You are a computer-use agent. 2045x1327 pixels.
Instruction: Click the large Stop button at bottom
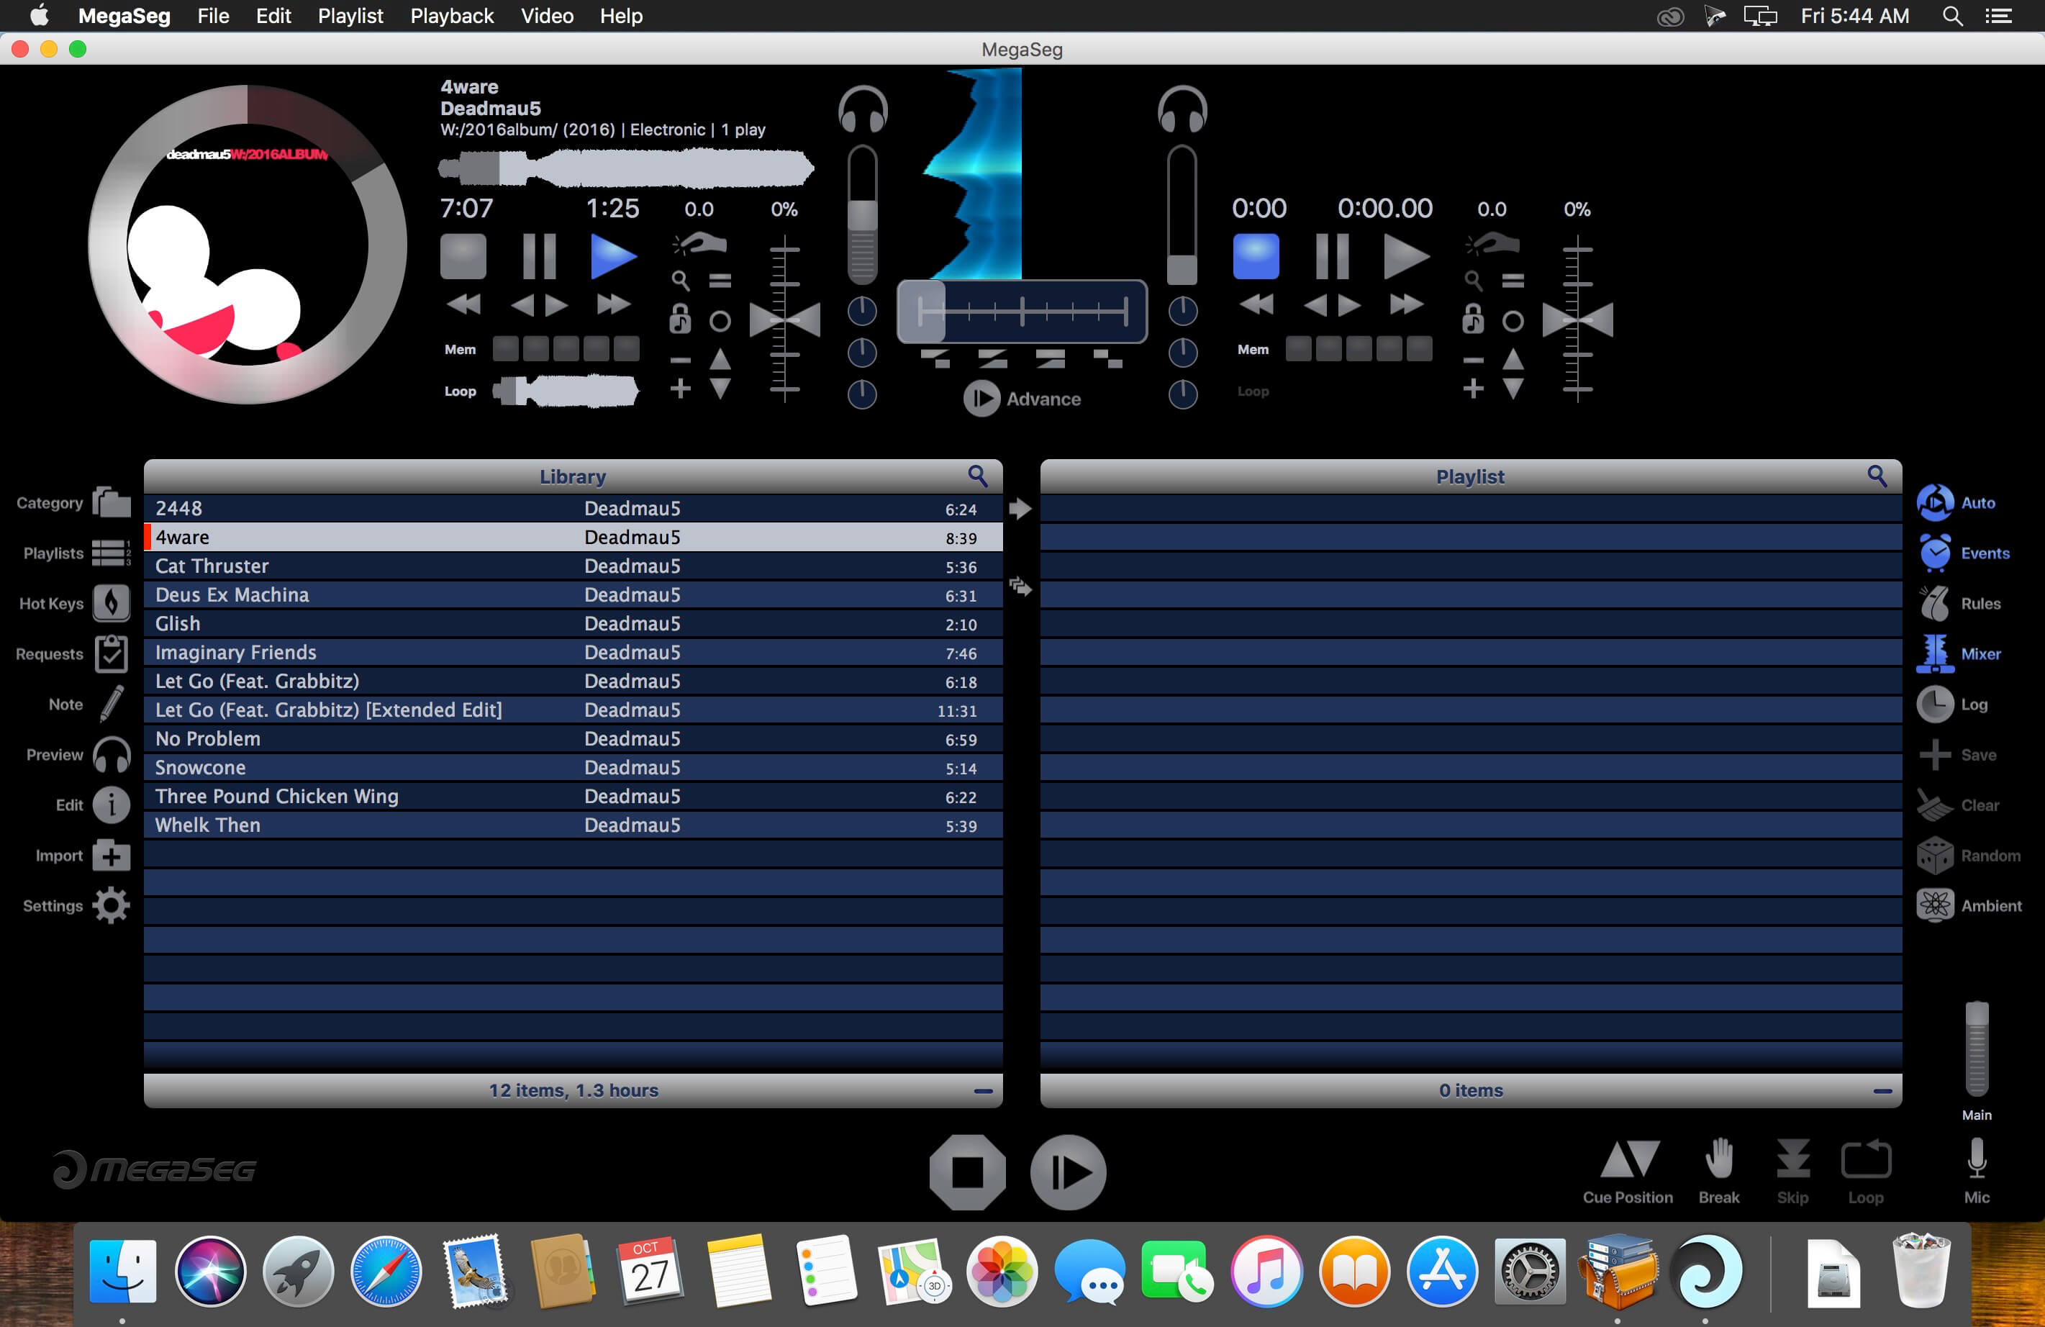coord(968,1172)
